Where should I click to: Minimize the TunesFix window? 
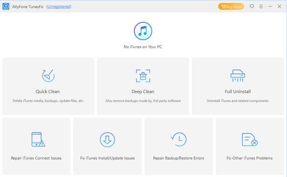click(x=270, y=6)
